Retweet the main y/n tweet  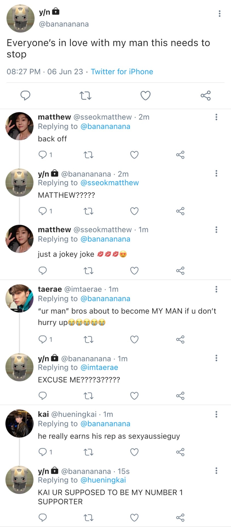(x=85, y=96)
